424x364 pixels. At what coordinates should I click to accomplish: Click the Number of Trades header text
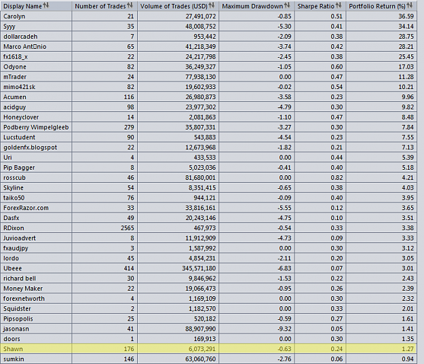point(100,6)
